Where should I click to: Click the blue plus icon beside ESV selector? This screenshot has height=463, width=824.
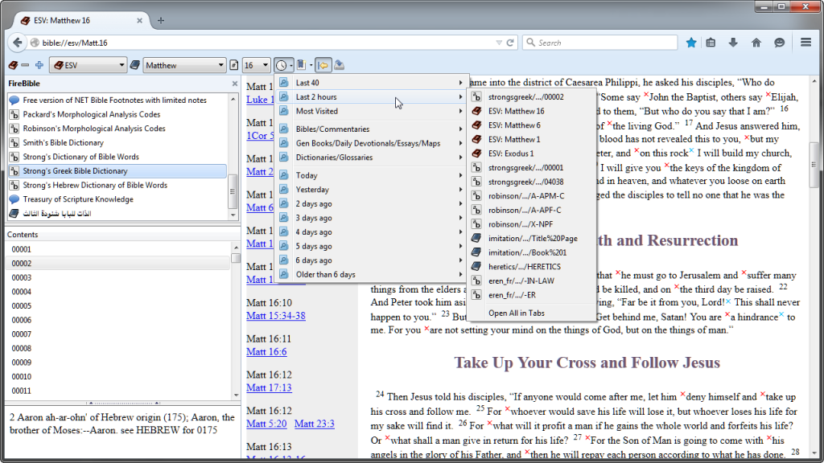(x=39, y=65)
